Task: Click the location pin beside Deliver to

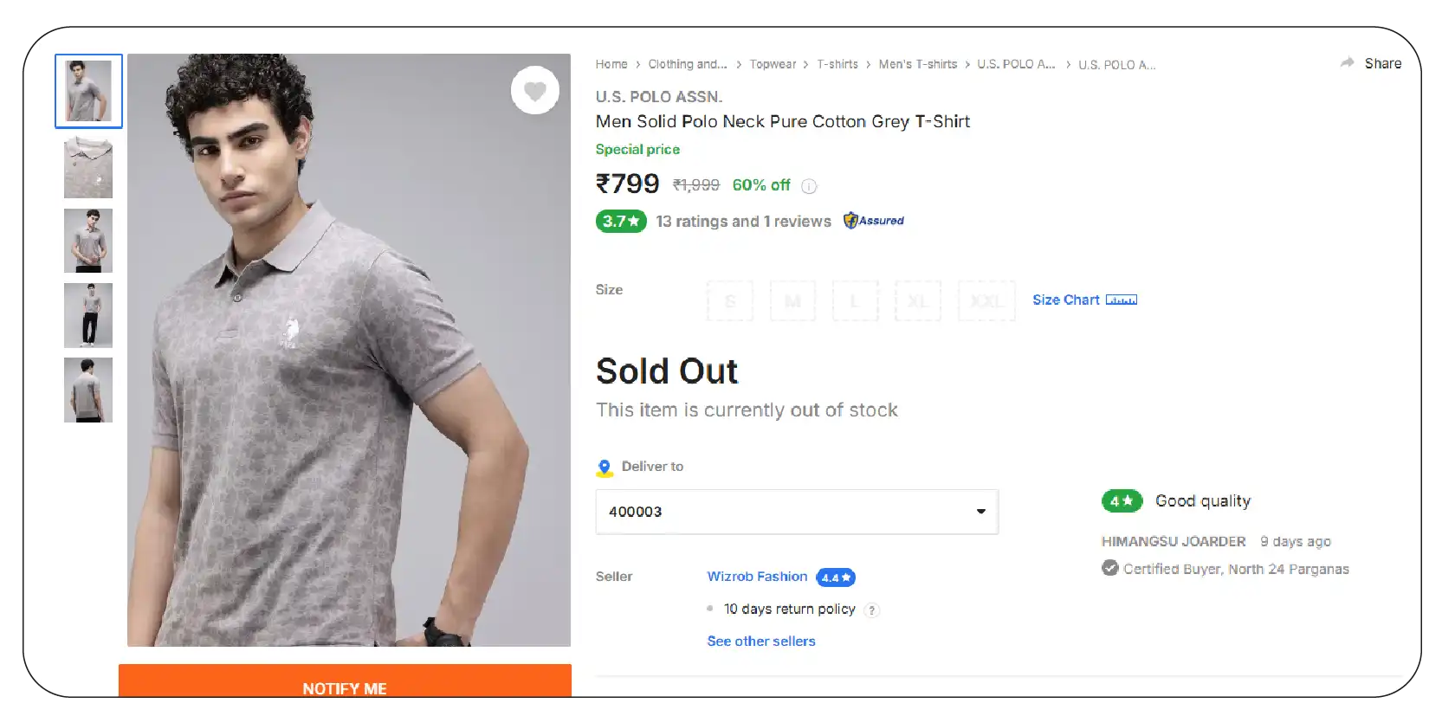Action: click(605, 468)
